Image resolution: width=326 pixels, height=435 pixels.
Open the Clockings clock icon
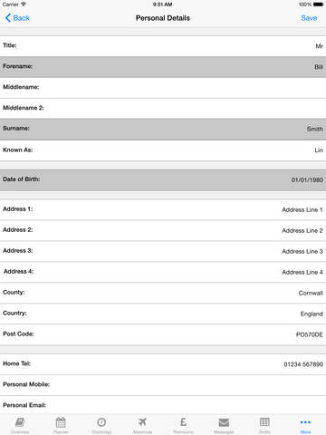pos(101,422)
